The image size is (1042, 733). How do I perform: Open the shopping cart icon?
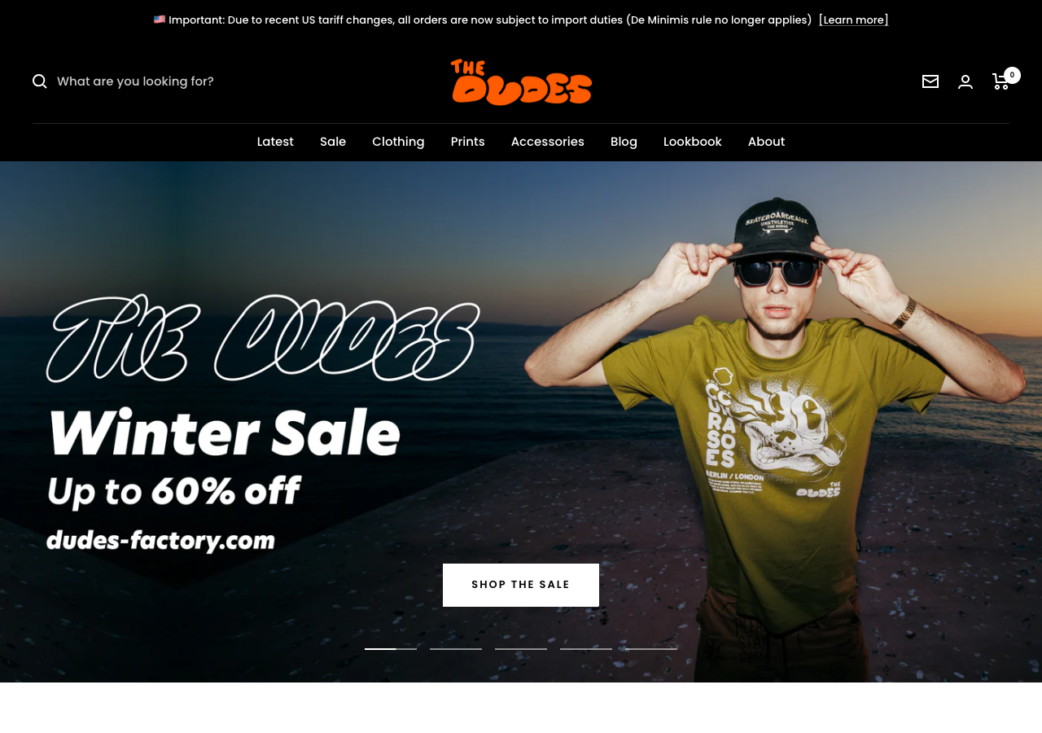(1000, 81)
